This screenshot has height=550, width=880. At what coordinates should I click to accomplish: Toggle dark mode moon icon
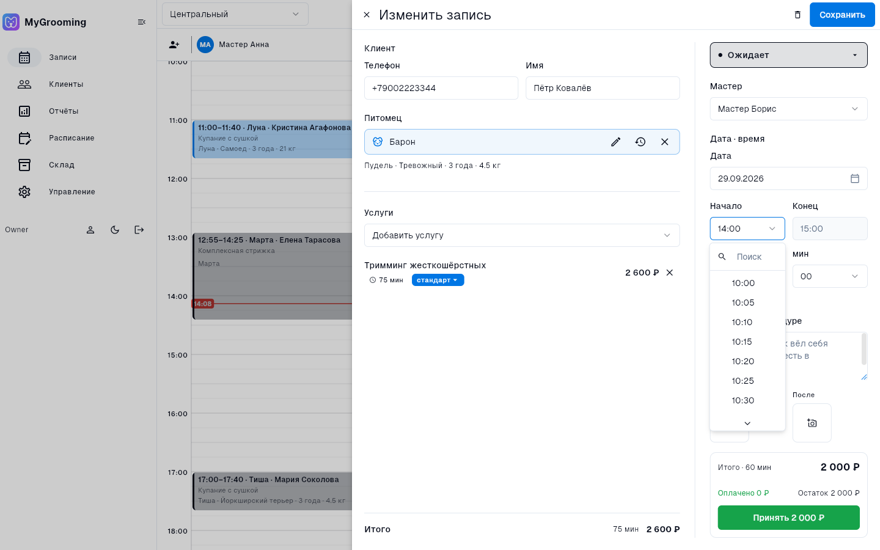(x=115, y=230)
